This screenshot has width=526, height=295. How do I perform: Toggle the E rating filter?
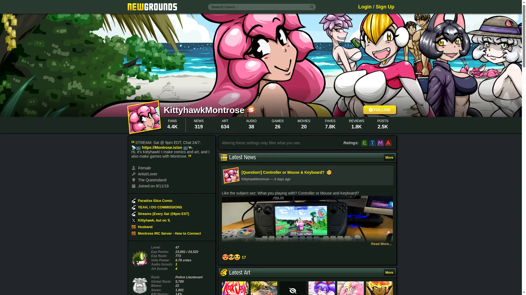click(x=364, y=143)
